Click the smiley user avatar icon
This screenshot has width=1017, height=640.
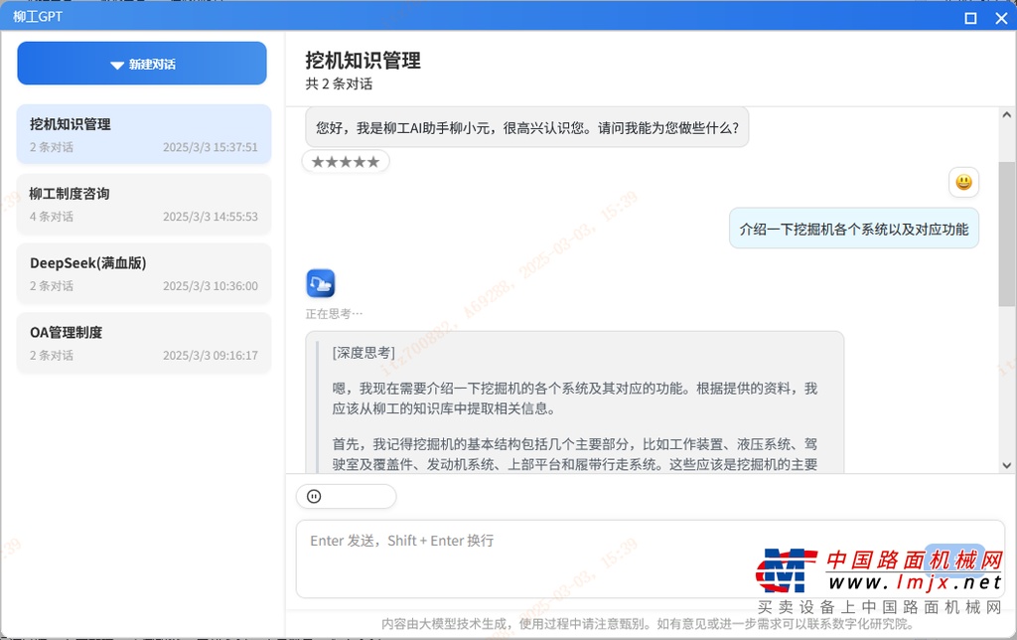[963, 183]
